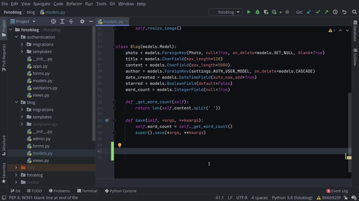The height and width of the screenshot is (201, 359).
Task: Collapse all in Project panel
Action: (71, 21)
